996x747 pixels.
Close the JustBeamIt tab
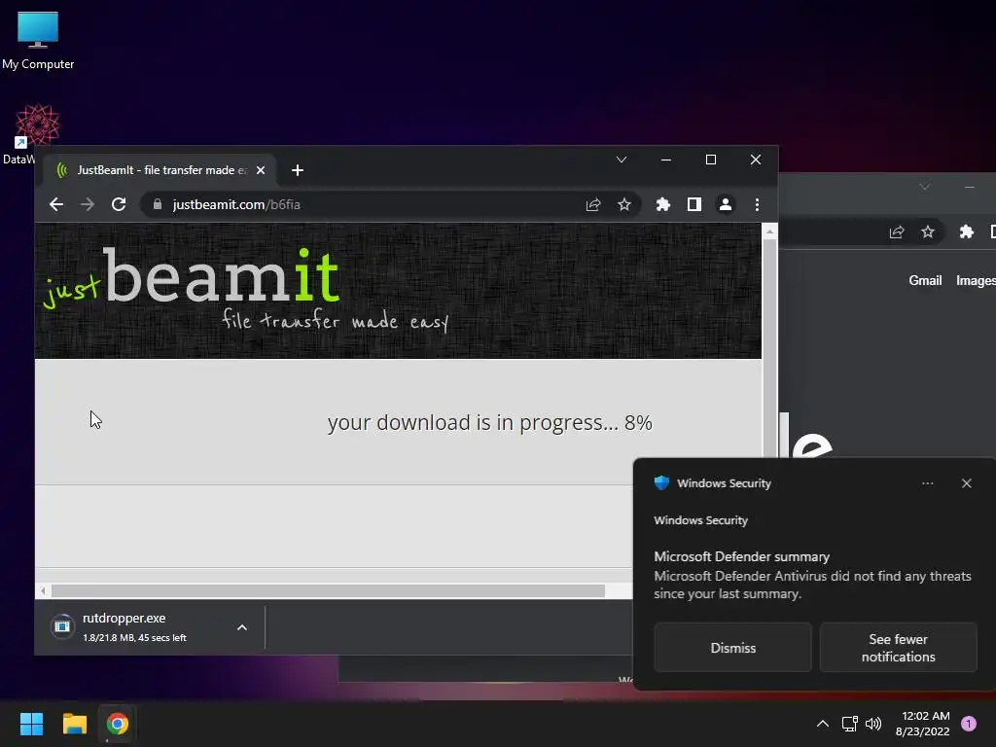coord(261,170)
